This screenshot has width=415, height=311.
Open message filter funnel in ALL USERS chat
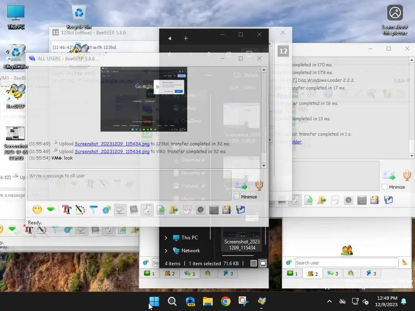[x=94, y=210]
